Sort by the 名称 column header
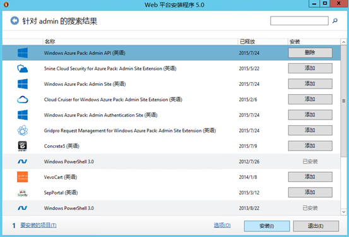Image resolution: width=349 pixels, height=237 pixels. pos(140,42)
